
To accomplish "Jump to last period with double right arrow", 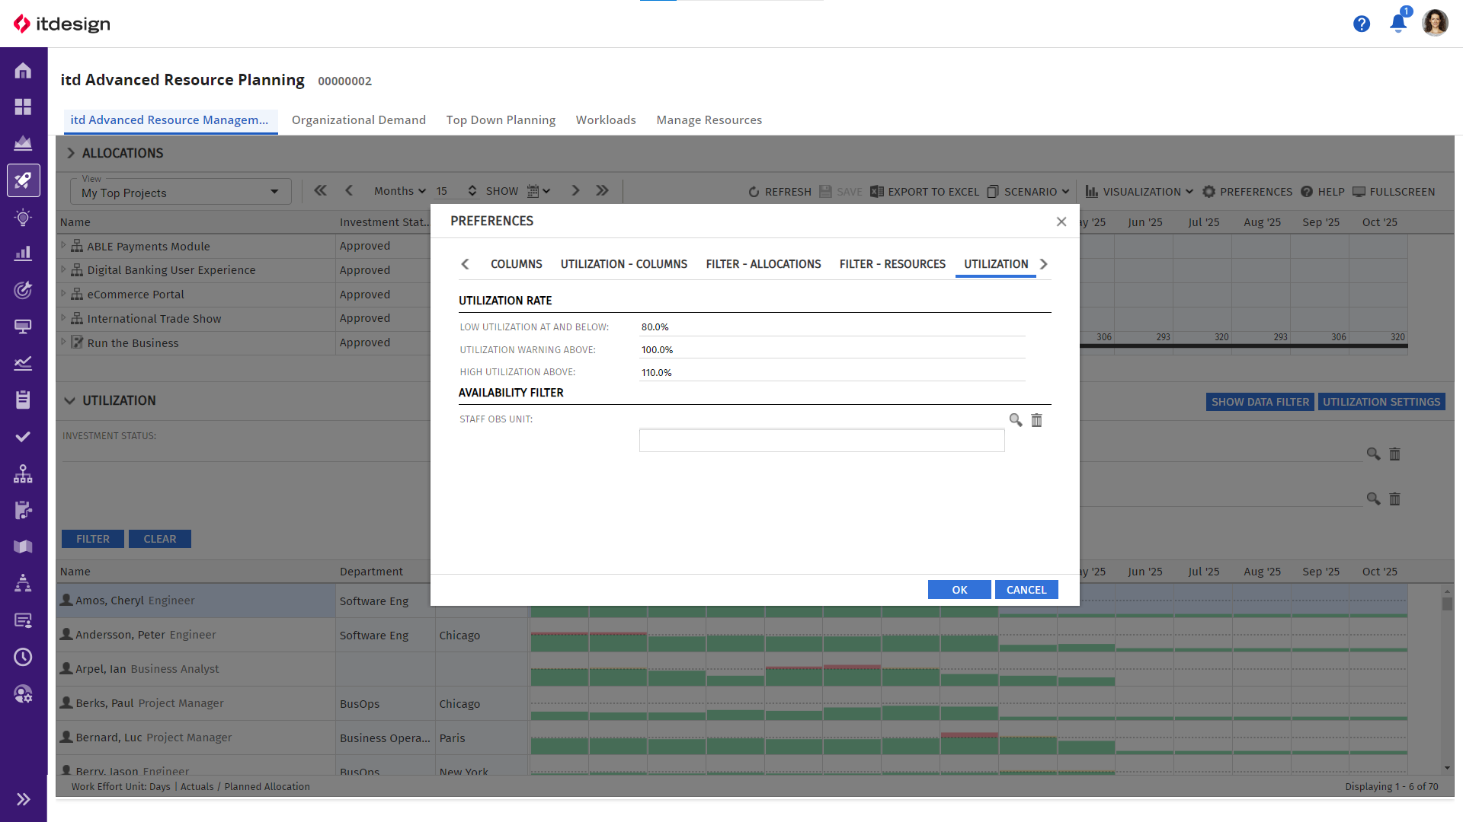I will [602, 191].
